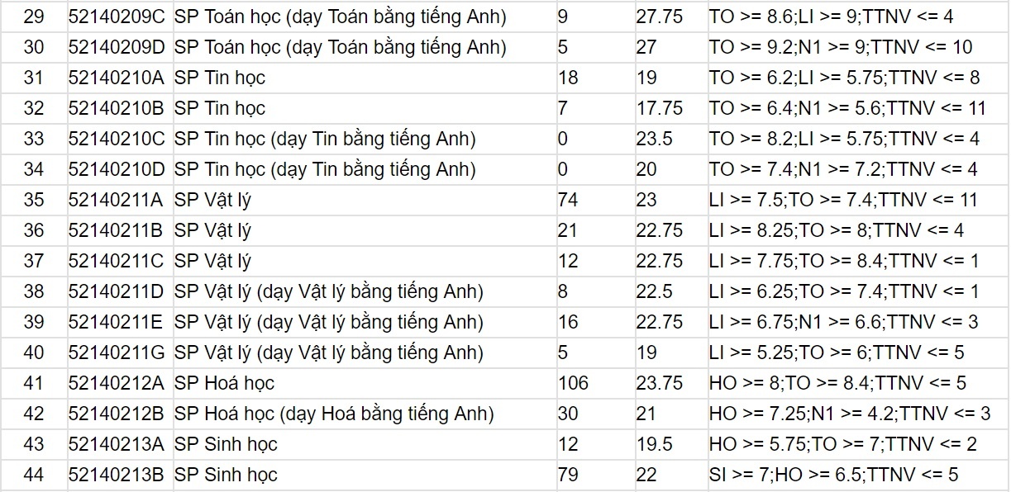Select the score cell showing 27.75

[x=670, y=17]
